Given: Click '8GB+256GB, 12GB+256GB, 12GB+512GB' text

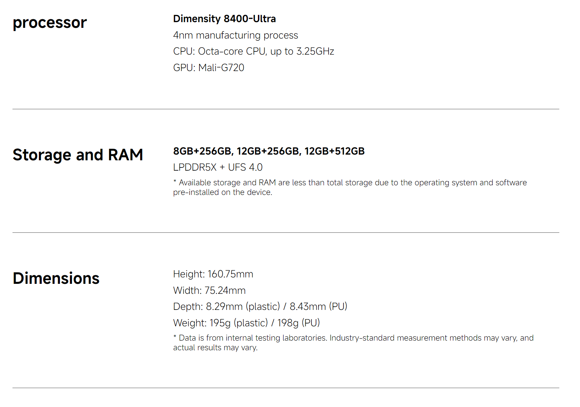Looking at the screenshot, I should 269,151.
